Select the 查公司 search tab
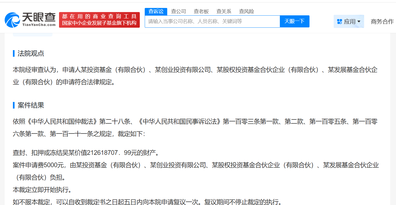 [x=179, y=12]
